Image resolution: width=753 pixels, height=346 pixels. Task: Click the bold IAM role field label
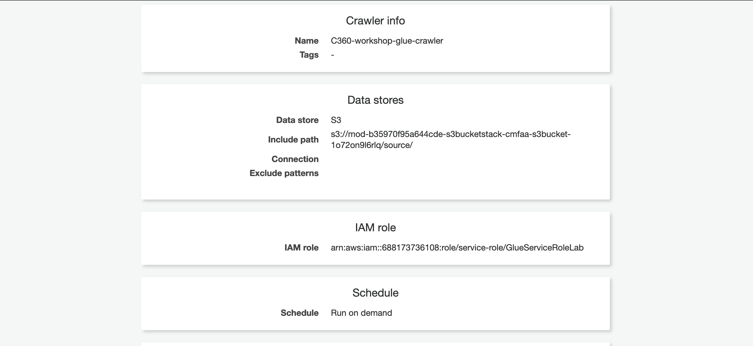coord(301,247)
